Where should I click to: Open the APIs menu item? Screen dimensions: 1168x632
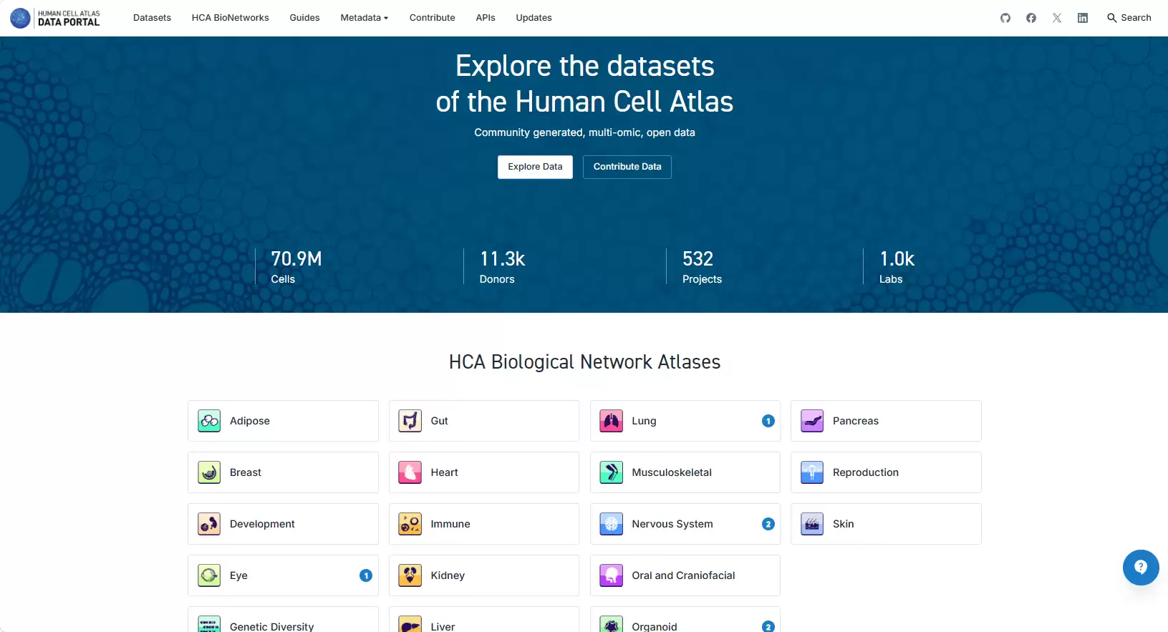pos(486,18)
